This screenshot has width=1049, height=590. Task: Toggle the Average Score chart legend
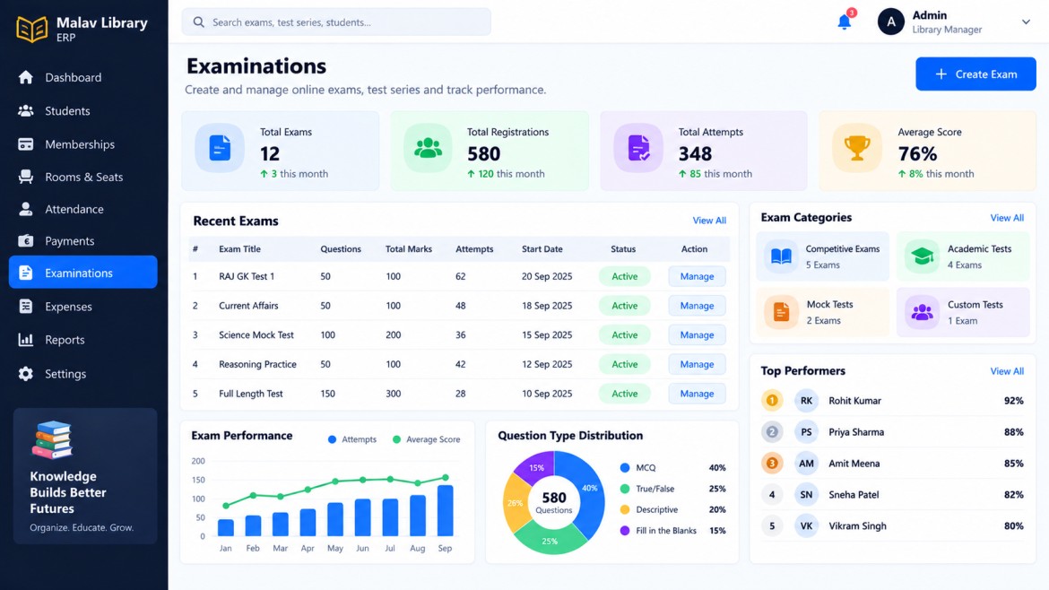click(426, 439)
